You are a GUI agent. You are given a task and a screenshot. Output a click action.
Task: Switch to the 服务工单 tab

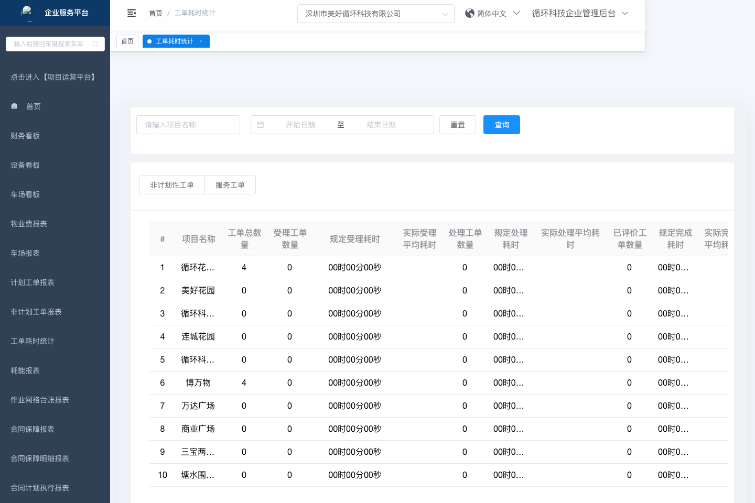(x=230, y=185)
